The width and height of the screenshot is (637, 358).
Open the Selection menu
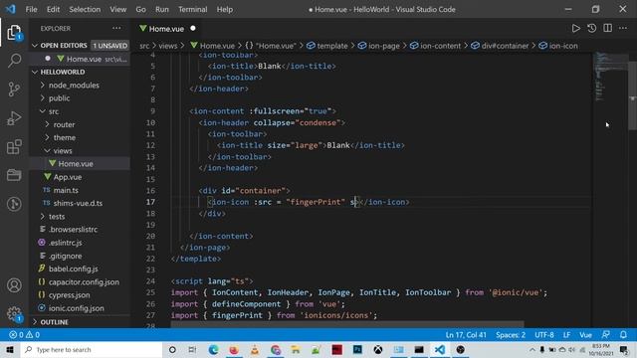click(85, 9)
